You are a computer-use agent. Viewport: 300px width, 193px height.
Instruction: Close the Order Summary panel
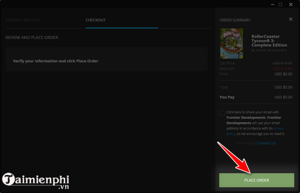pos(290,20)
